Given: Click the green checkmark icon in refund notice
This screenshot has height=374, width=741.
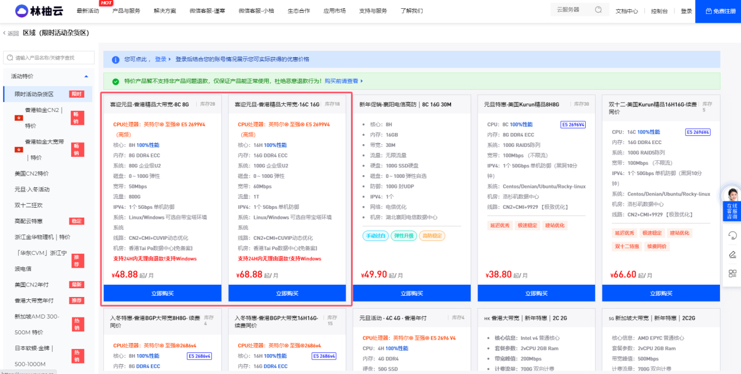Looking at the screenshot, I should click(116, 82).
